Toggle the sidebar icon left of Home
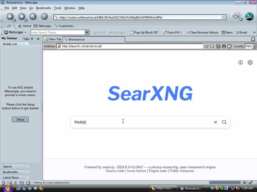Image resolution: width=257 pixels, height=192 pixels. [9, 26]
